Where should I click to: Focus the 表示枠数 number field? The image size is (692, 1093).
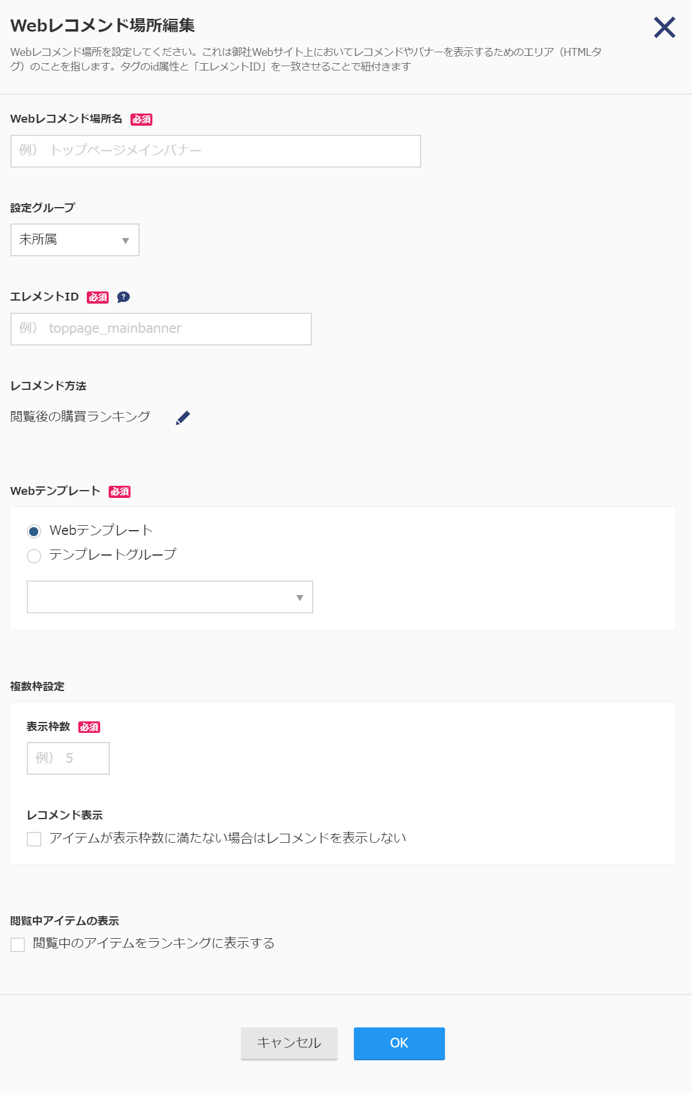click(68, 758)
